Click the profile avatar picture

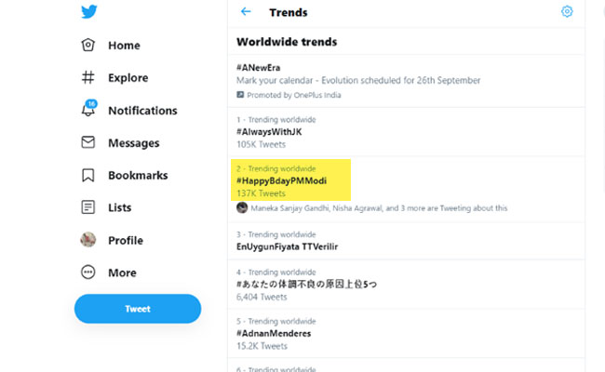pyautogui.click(x=88, y=240)
